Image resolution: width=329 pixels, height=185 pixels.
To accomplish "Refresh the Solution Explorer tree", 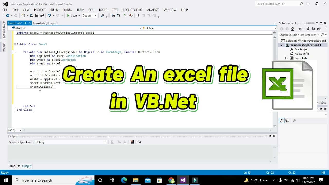I will click(x=313, y=29).
